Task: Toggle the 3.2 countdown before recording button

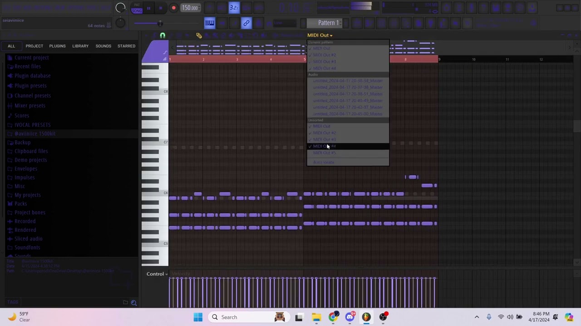Action: tap(234, 8)
